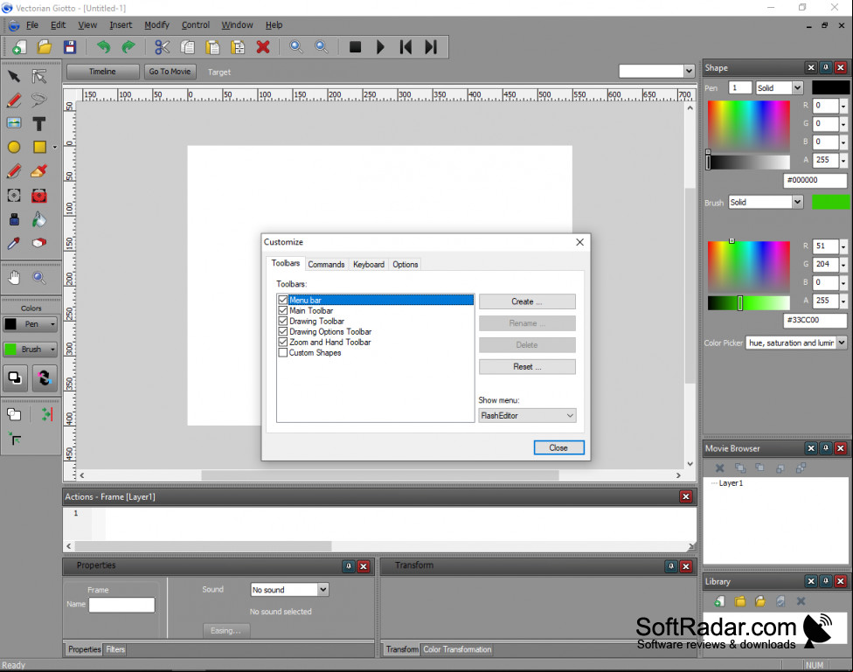Toggle the Zoom and Hand Toolbar checkbox
Image resolution: width=853 pixels, height=672 pixels.
tap(283, 343)
